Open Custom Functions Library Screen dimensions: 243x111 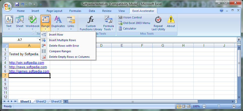(x=91, y=23)
